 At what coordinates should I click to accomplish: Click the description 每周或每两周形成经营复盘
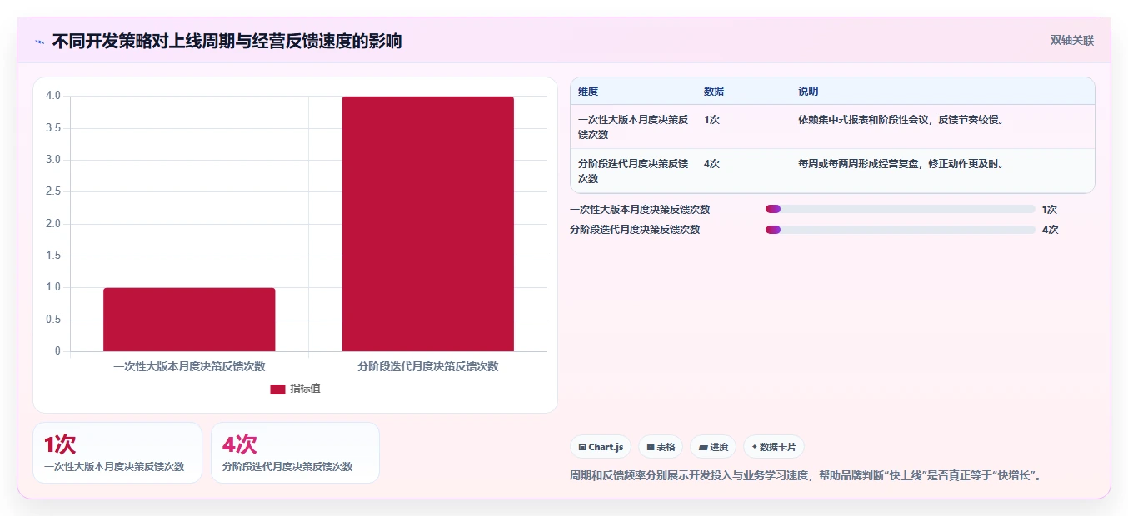(902, 164)
